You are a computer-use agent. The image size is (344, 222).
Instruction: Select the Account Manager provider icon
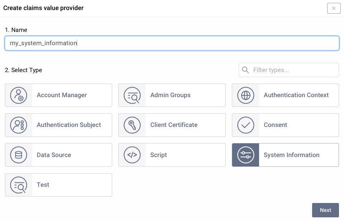pyautogui.click(x=19, y=95)
